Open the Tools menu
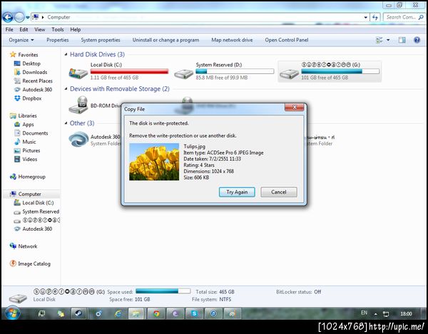The image size is (428, 334). (x=58, y=29)
